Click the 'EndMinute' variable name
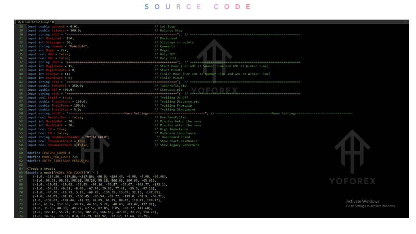This screenshot has width=416, height=234. (54, 78)
